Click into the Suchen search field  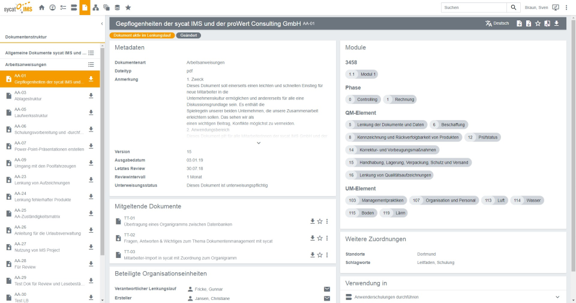click(474, 7)
